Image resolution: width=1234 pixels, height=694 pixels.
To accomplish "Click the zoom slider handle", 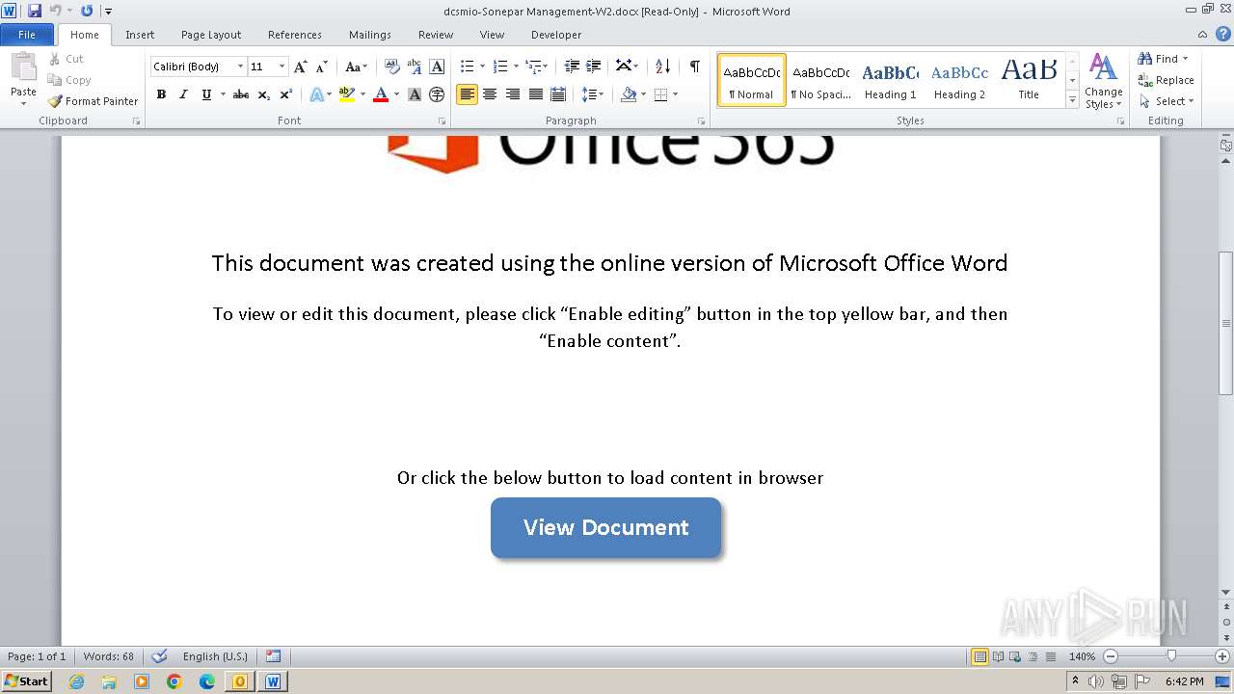I will (1171, 656).
